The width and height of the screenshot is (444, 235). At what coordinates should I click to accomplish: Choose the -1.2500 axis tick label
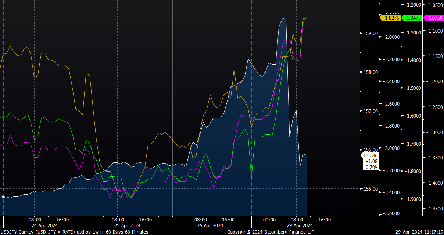[434, 107]
